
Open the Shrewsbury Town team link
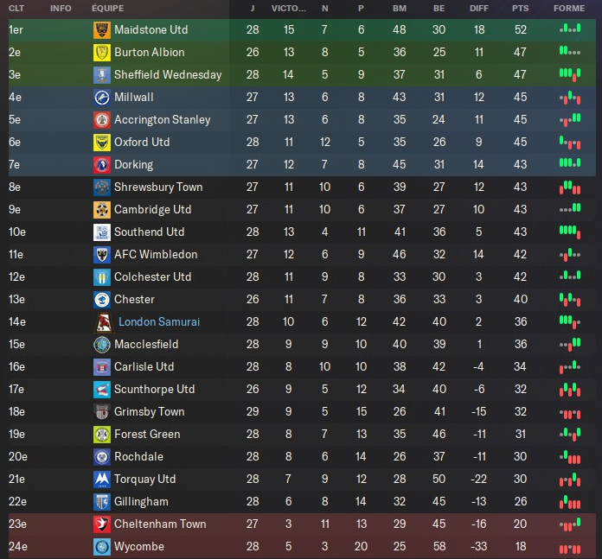[158, 187]
